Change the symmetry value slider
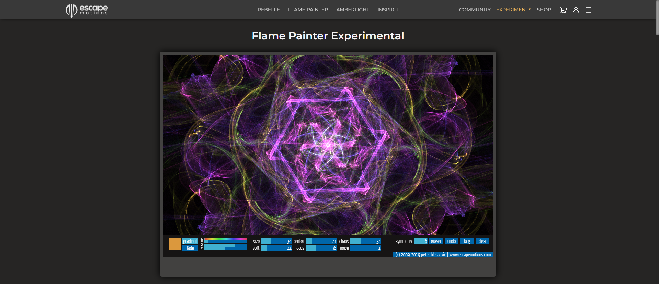Screen dimensions: 659x284 pos(421,241)
